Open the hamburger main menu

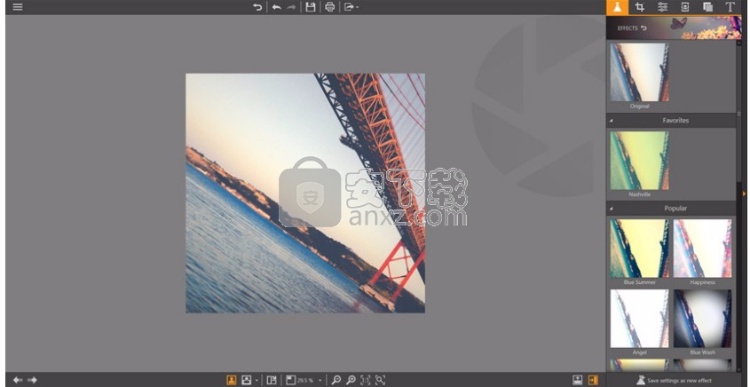[x=18, y=7]
